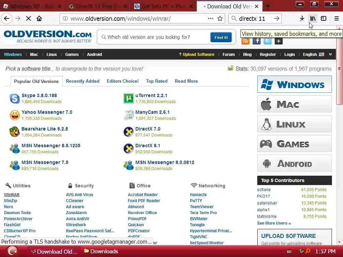Open the WinRAR utilities link
The image size is (343, 257).
click(x=12, y=194)
